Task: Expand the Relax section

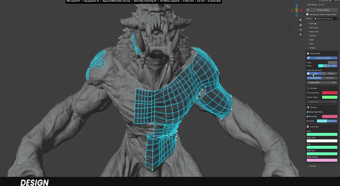Action: pyautogui.click(x=311, y=40)
